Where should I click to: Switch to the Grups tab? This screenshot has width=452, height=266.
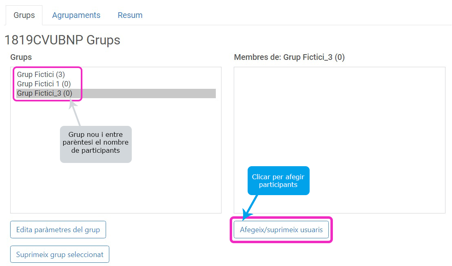(x=24, y=15)
